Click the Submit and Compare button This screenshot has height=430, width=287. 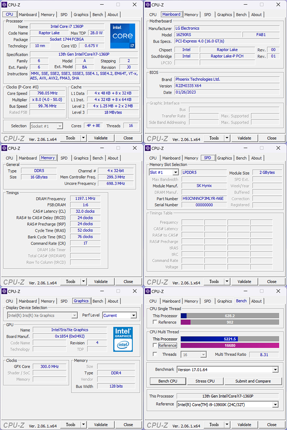click(253, 381)
